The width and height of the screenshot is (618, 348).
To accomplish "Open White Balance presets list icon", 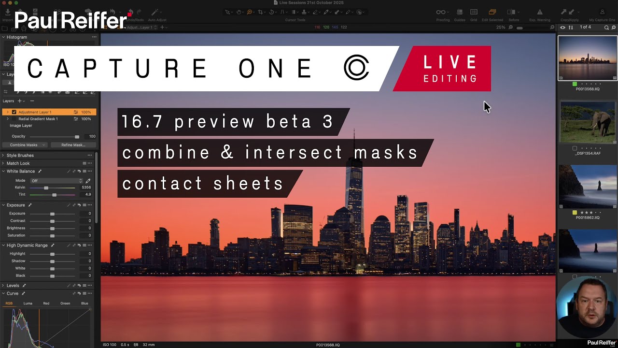I will [x=84, y=171].
